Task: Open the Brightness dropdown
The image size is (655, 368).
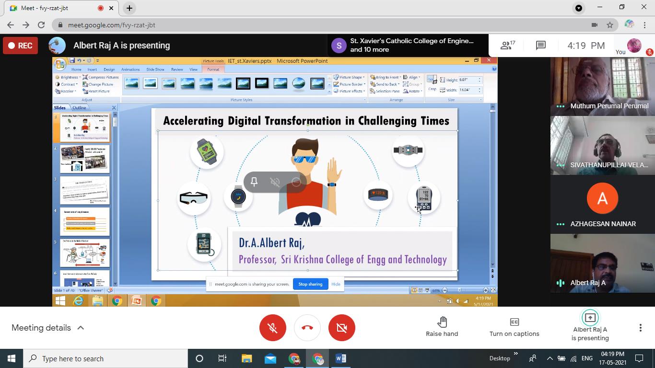Action: 70,77
